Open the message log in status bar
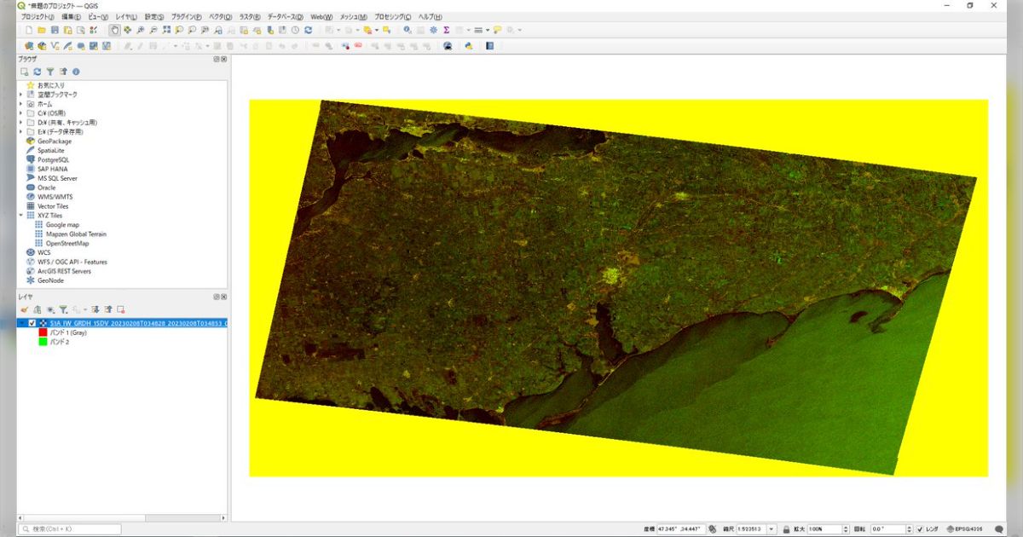 1000,529
